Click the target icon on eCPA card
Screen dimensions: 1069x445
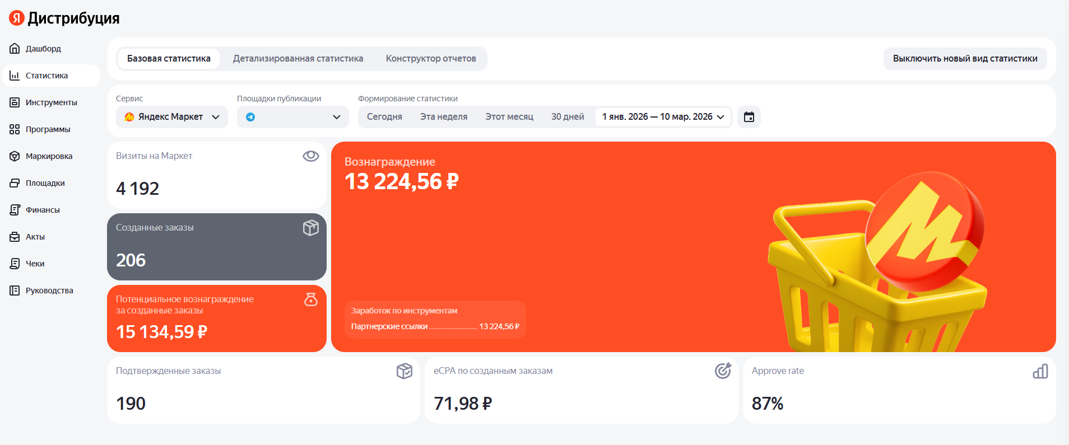723,371
